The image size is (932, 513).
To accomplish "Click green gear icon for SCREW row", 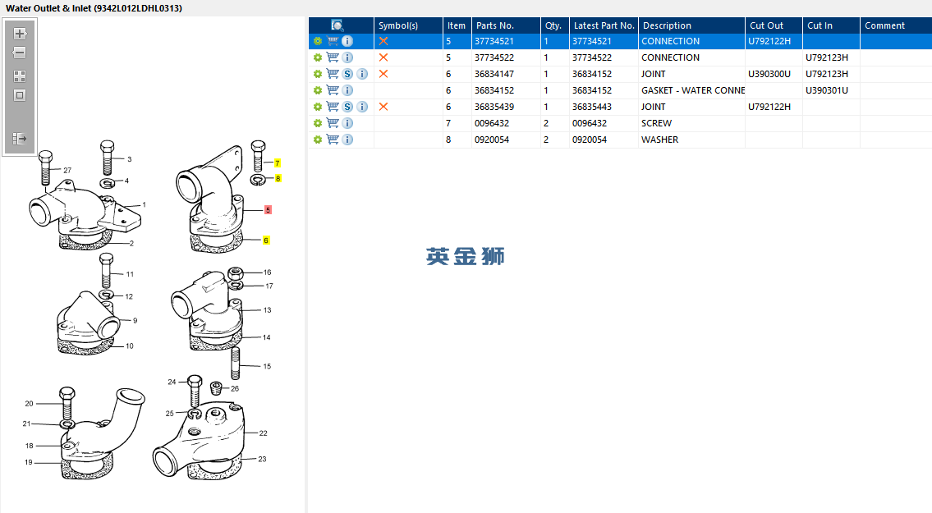I will (318, 123).
